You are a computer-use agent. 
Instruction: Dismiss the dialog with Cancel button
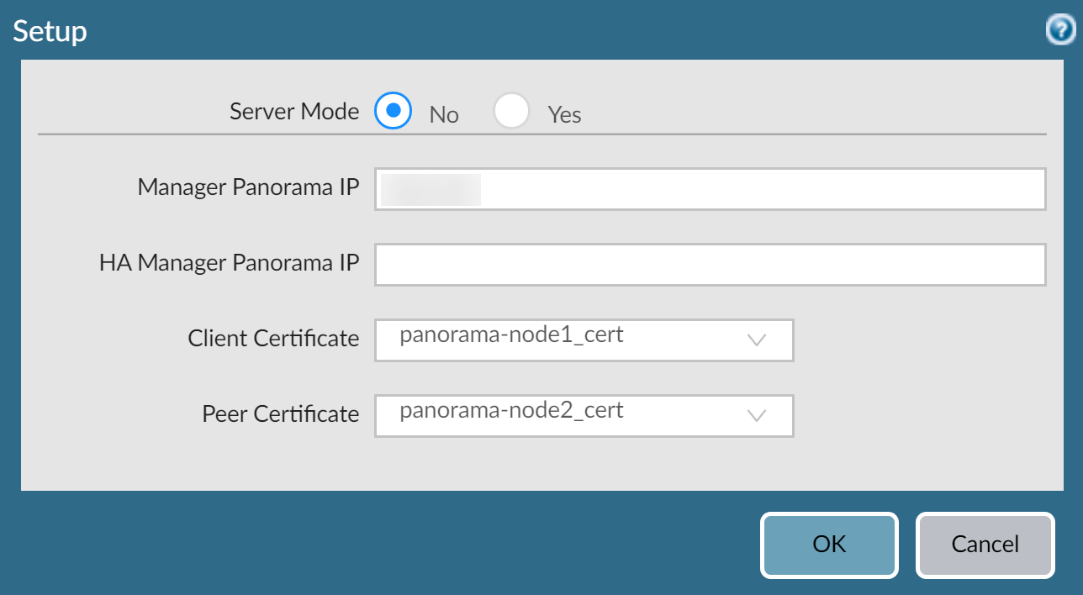click(x=985, y=545)
